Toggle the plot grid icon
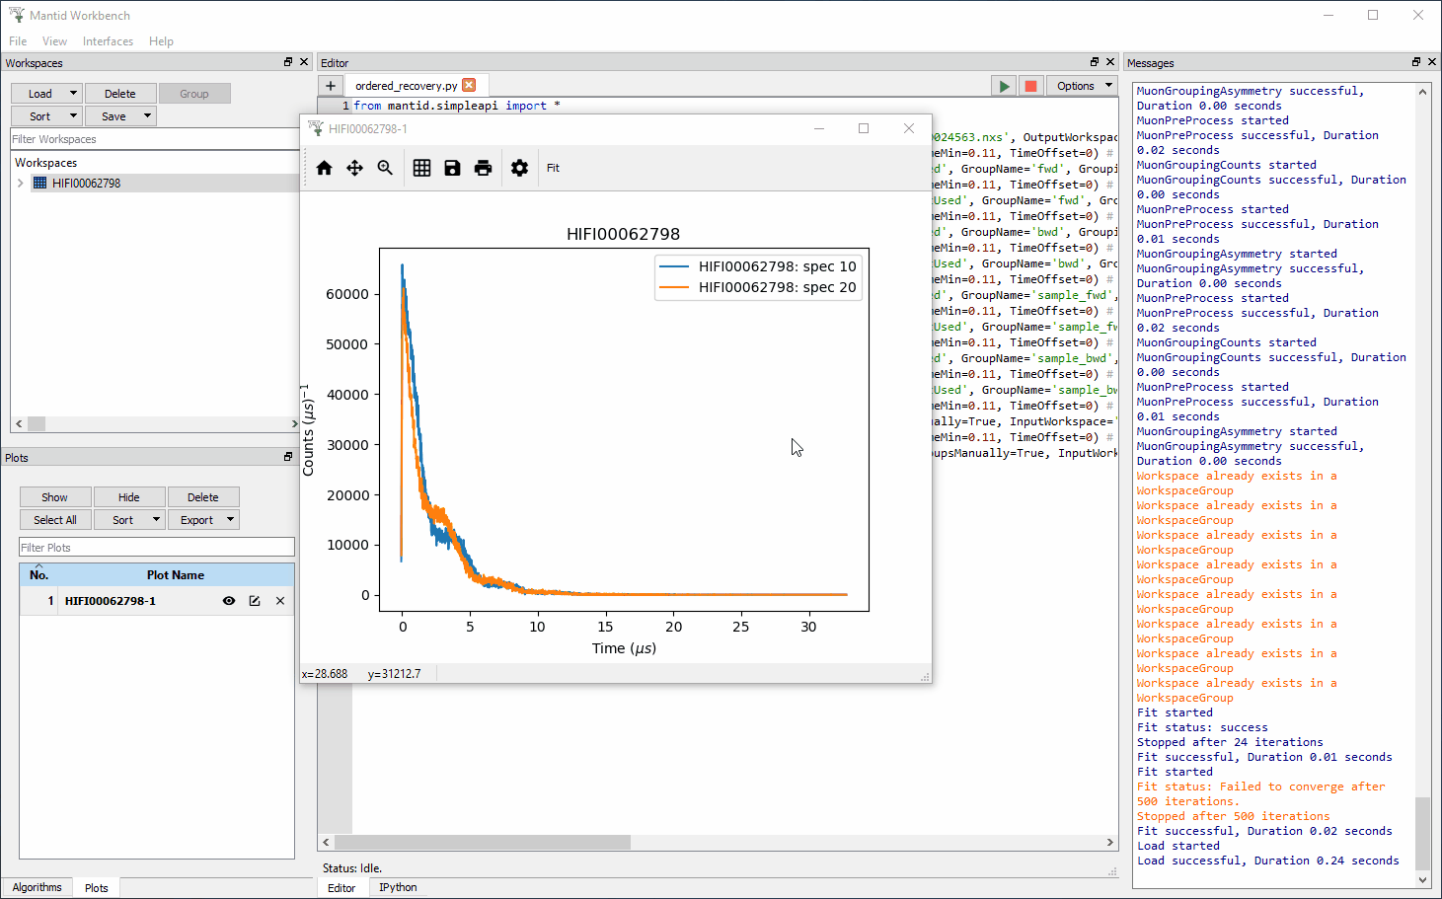1442x899 pixels. 421,168
